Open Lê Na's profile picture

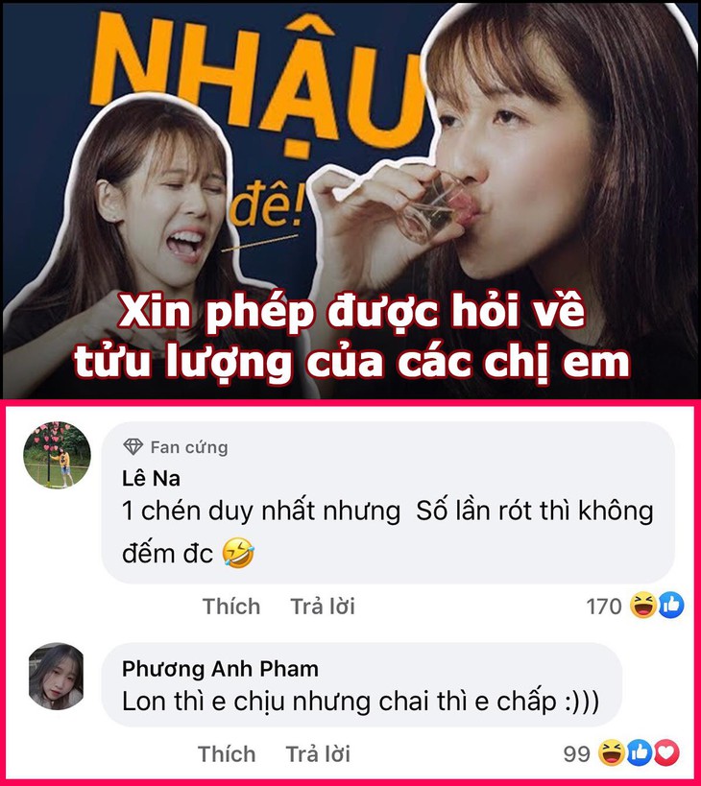(x=58, y=455)
